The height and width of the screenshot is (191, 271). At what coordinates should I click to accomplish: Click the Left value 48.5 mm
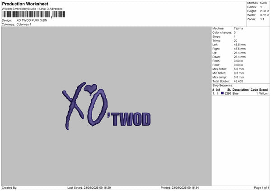(240, 45)
